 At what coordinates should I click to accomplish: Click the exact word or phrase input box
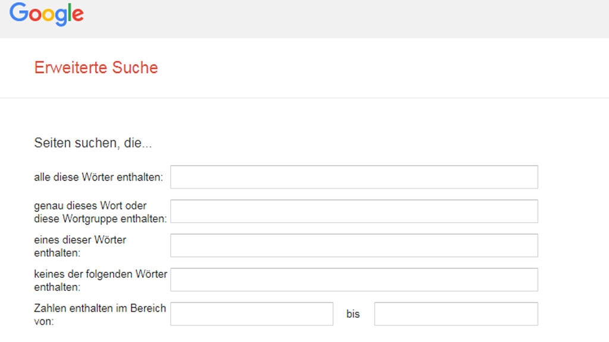click(354, 211)
